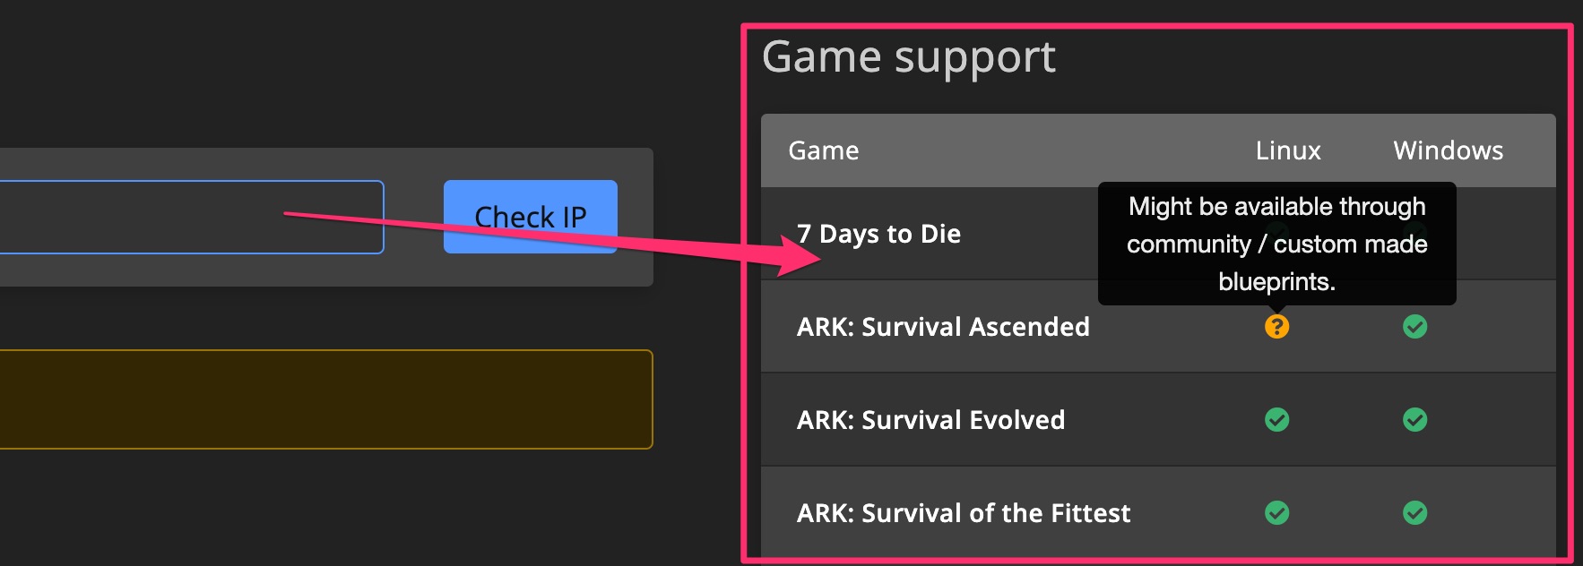Click the Linux column header
This screenshot has height=566, width=1583.
click(x=1287, y=150)
